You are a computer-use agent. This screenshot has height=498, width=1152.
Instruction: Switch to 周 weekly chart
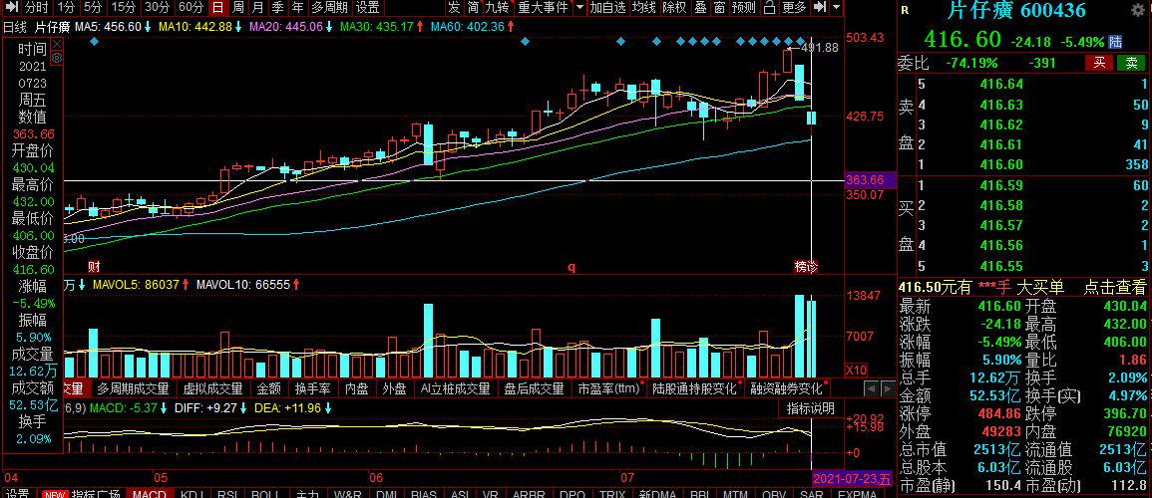pyautogui.click(x=238, y=8)
